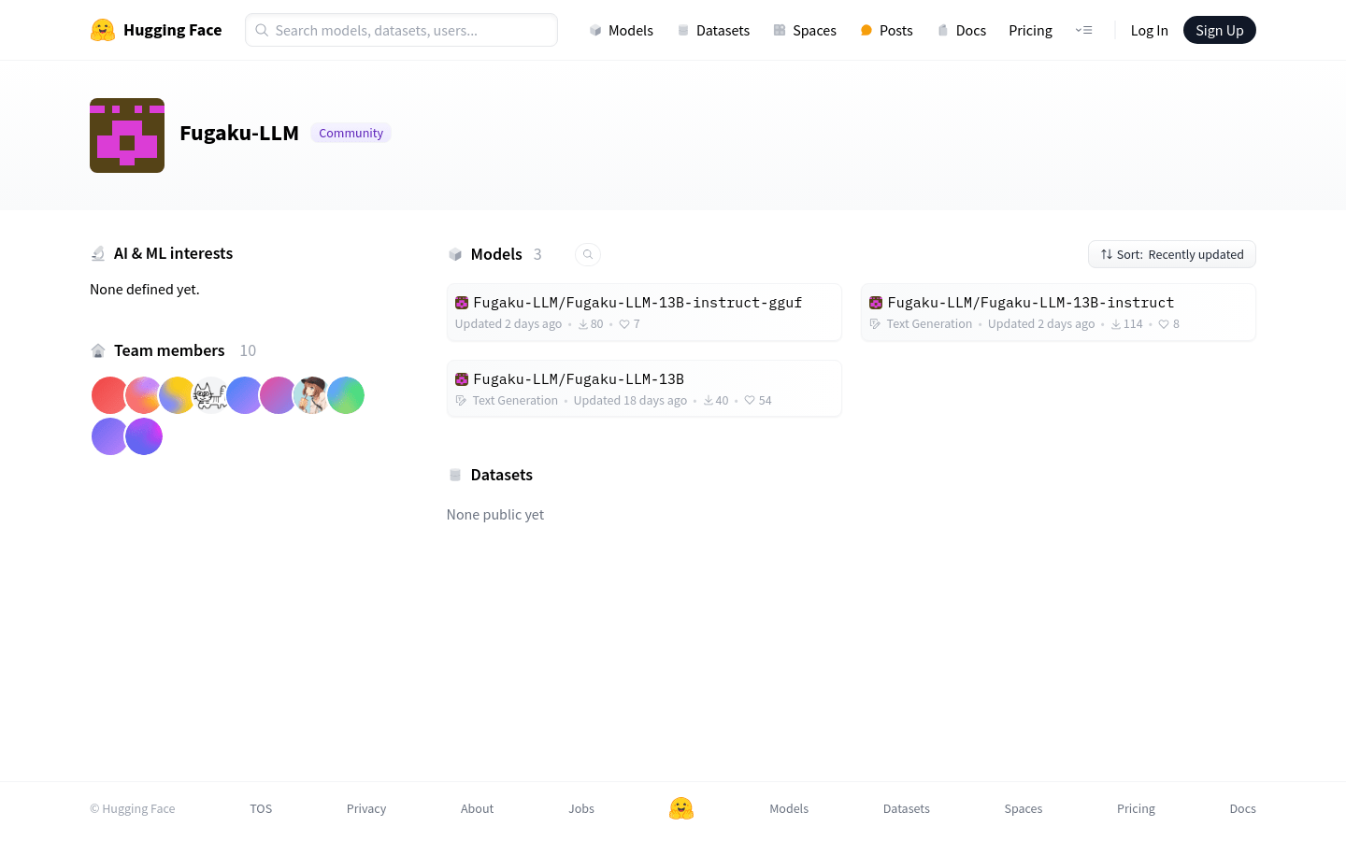
Task: Click the Hugging Face emoji in footer
Action: [681, 808]
